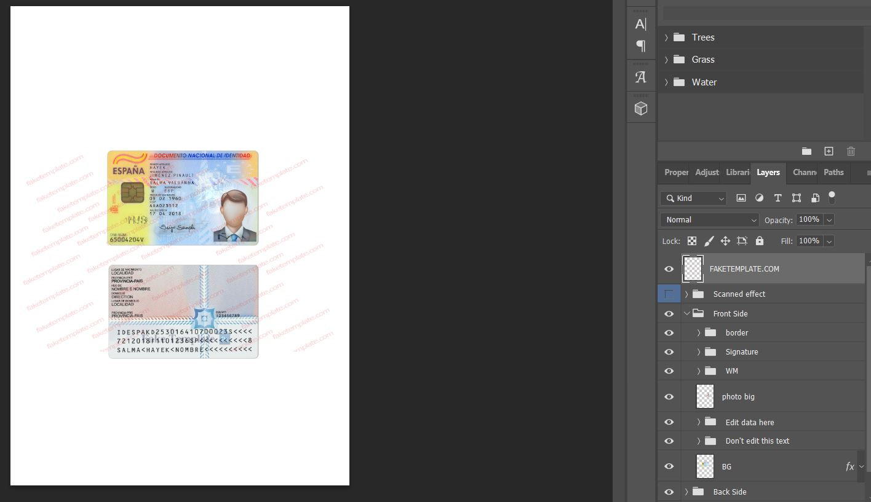This screenshot has width=871, height=502.
Task: Open the Layers panel options menu
Action: tap(868, 173)
